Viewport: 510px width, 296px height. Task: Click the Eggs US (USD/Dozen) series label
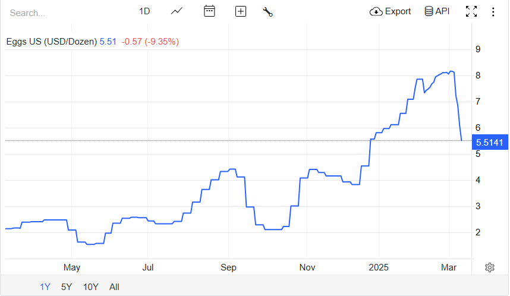(x=52, y=42)
